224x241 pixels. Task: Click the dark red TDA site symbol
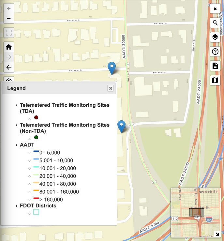coord(36,118)
